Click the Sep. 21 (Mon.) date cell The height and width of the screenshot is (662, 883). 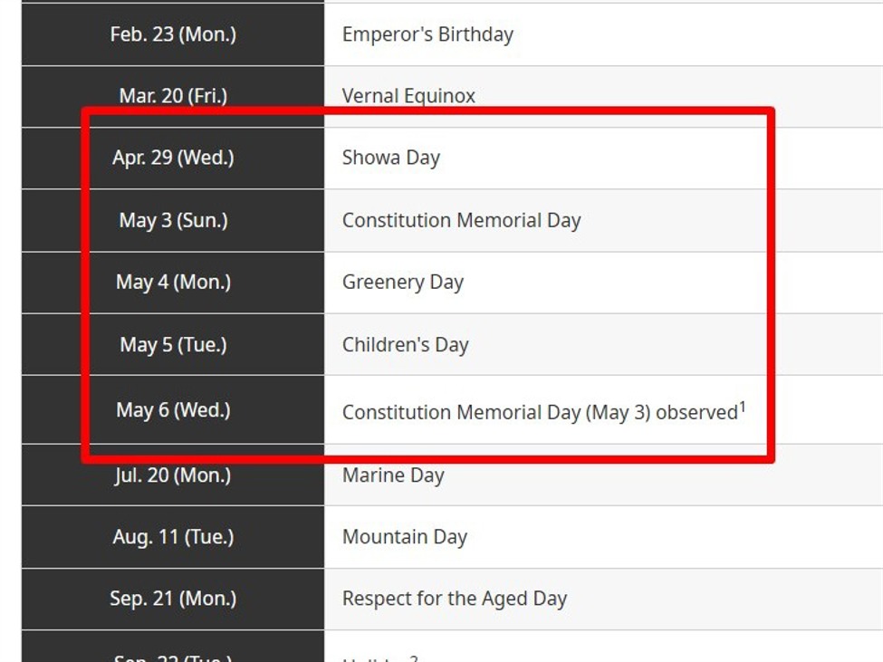click(x=173, y=599)
